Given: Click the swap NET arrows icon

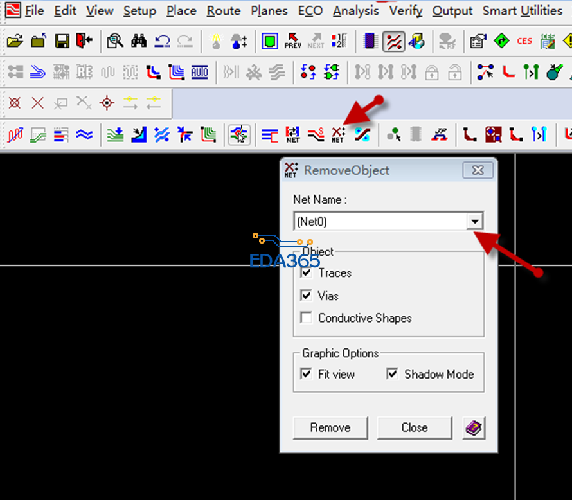Looking at the screenshot, I should pos(292,135).
